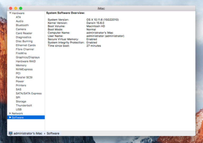This screenshot has width=203, height=143.
Task: Open SATA/SATA Express information
Action: tap(29, 93)
